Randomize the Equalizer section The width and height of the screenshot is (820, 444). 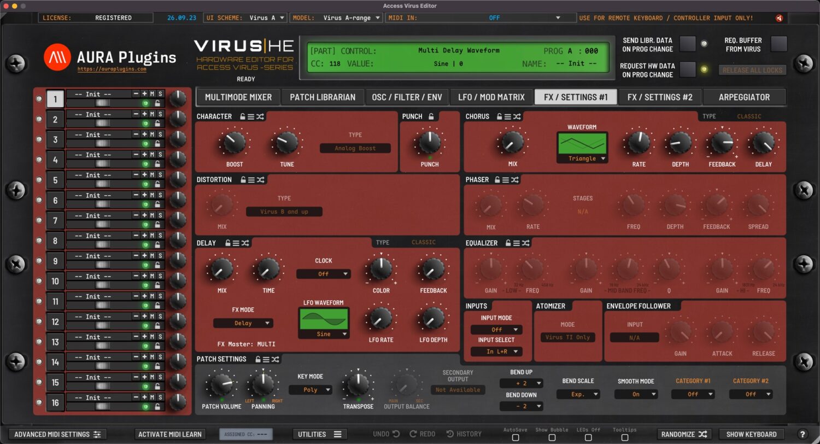tap(525, 243)
